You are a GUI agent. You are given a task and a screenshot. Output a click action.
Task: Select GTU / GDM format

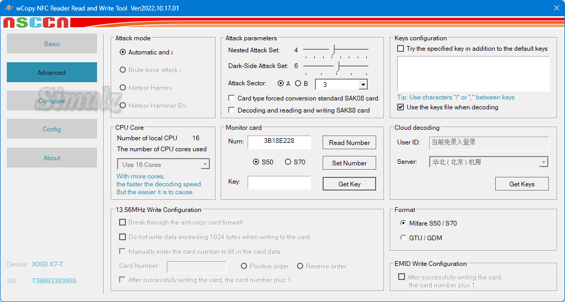[x=403, y=238]
